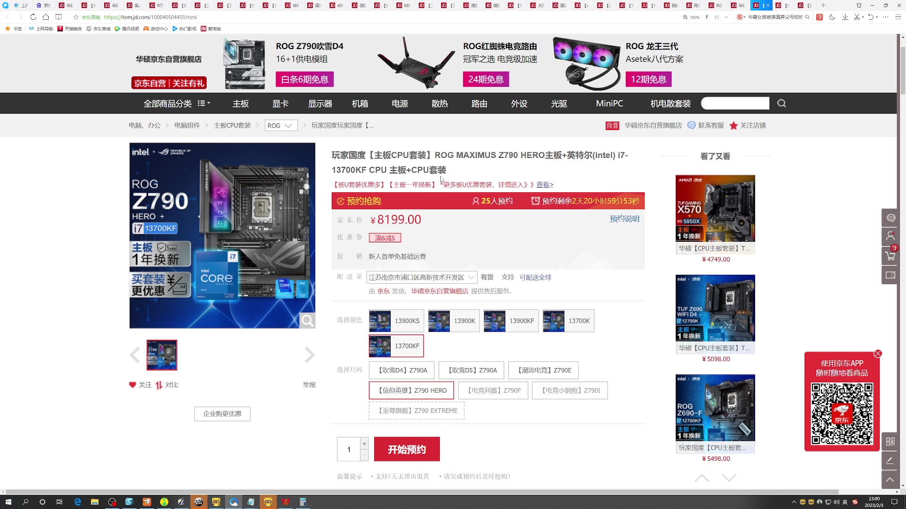Open the MiniPC navigation menu item

[x=609, y=104]
